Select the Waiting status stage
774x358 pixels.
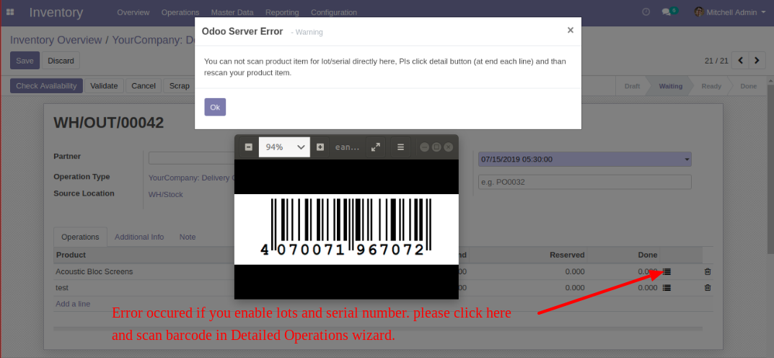(670, 86)
